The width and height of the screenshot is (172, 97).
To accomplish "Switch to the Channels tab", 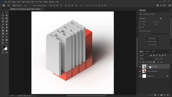I will tap(148, 51).
